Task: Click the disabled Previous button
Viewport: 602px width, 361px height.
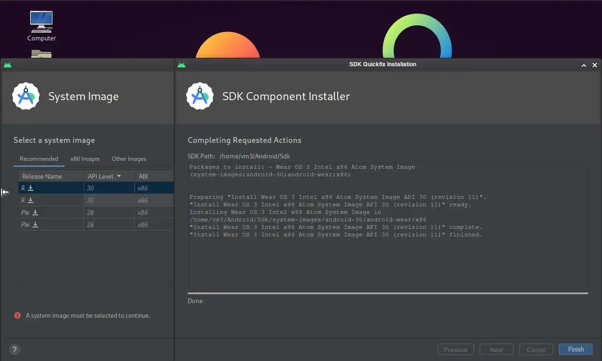Action: (x=456, y=350)
